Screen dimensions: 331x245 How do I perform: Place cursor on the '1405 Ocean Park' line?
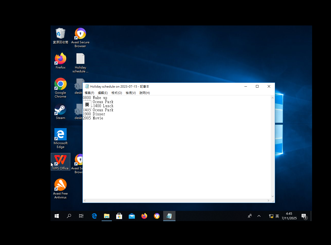[x=98, y=110]
